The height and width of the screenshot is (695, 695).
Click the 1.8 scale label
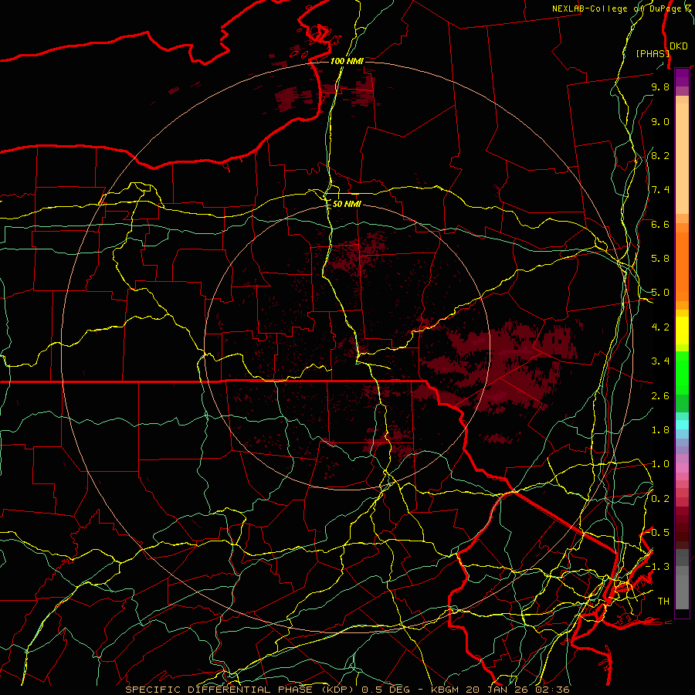660,430
